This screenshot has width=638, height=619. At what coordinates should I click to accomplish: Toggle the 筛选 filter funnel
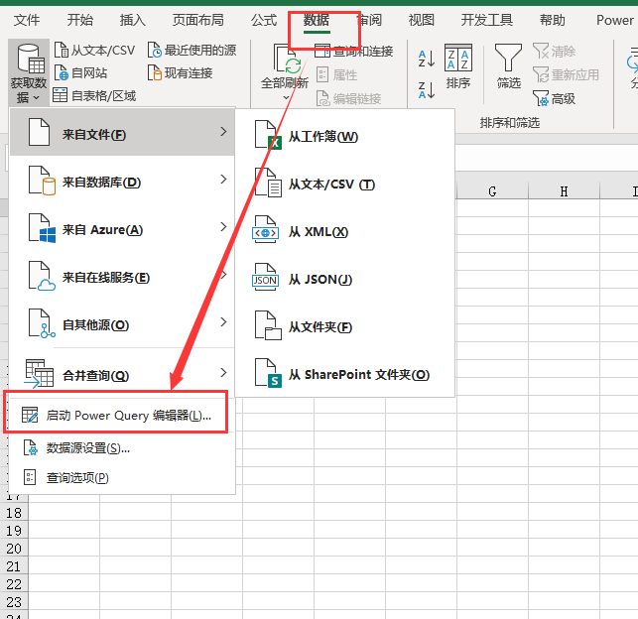tap(509, 66)
